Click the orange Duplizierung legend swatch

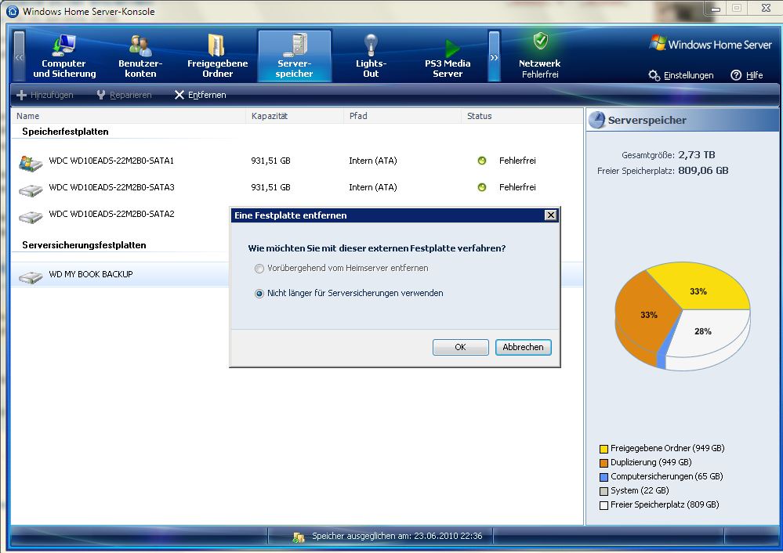click(604, 463)
